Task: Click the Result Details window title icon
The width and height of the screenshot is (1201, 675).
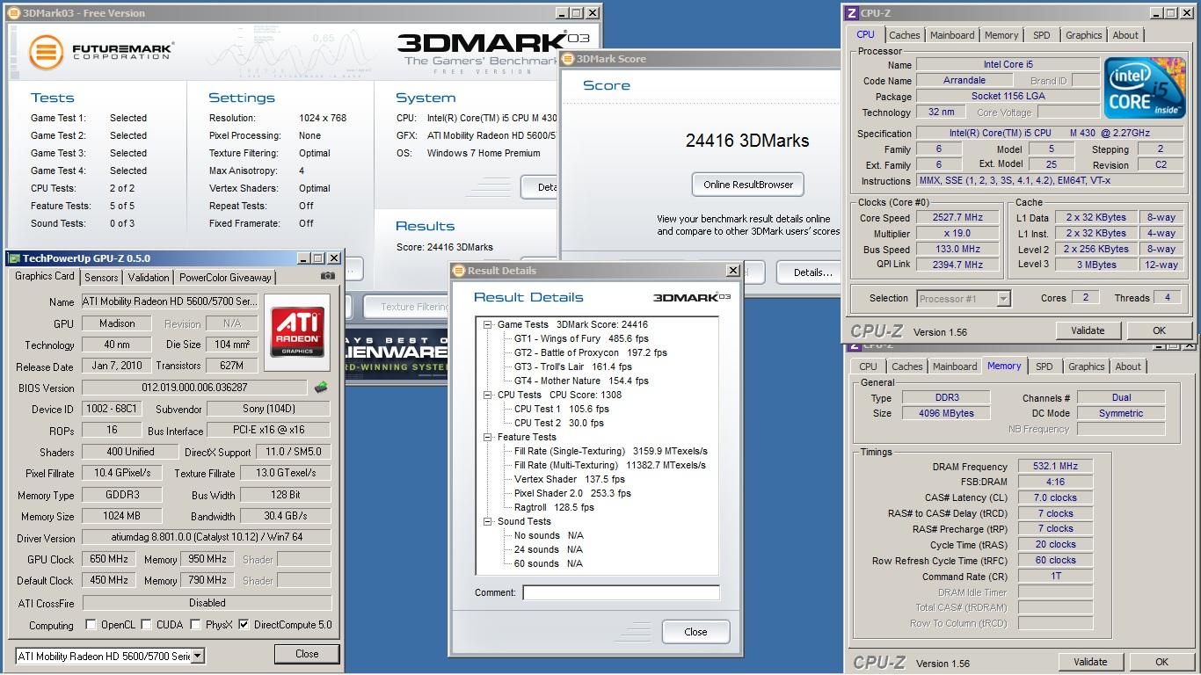Action: pos(459,271)
